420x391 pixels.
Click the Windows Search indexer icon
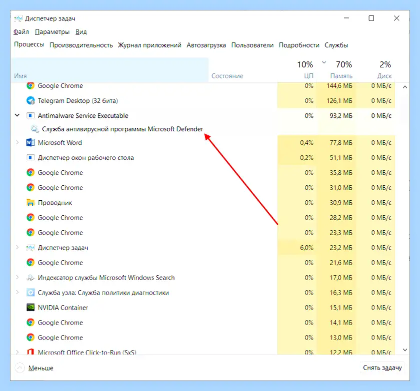[30, 278]
